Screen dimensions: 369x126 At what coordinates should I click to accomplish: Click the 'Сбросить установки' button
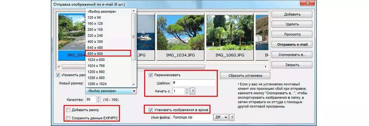[x=245, y=76]
